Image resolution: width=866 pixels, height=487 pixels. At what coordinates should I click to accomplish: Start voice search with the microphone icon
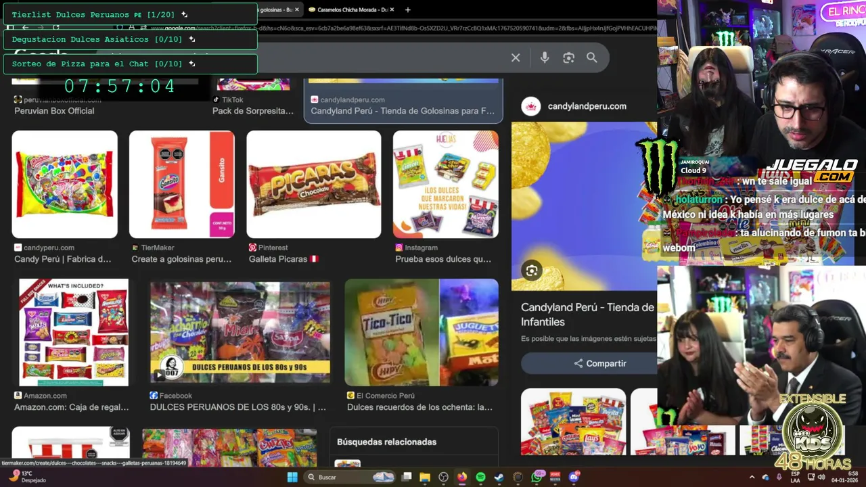pos(545,57)
